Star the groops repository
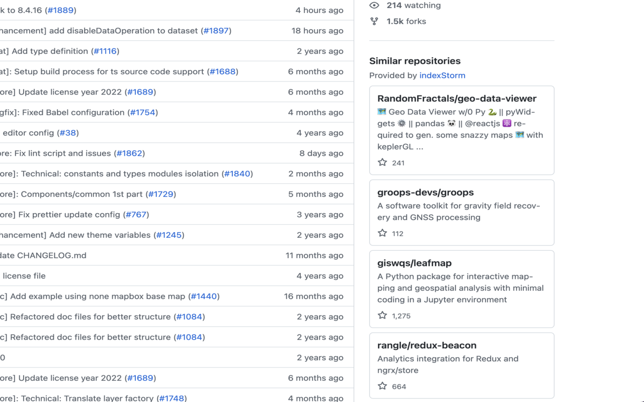This screenshot has height=402, width=644. click(x=382, y=233)
